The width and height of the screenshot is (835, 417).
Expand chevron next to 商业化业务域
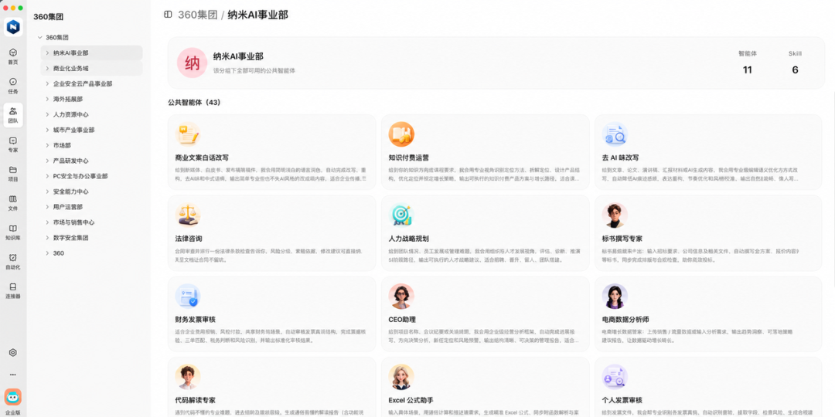47,69
